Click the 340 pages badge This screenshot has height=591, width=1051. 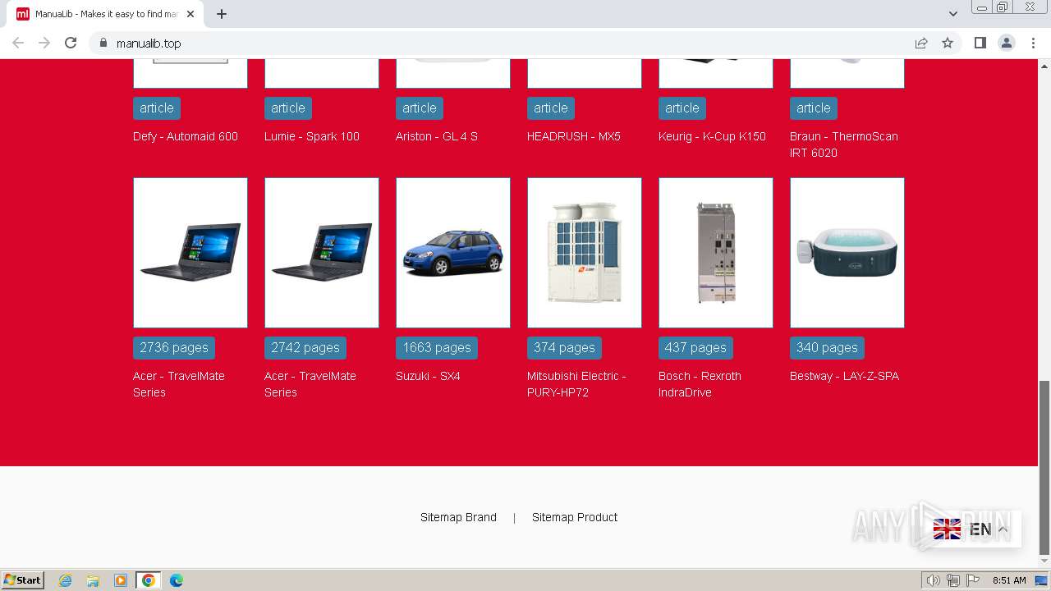tap(827, 348)
